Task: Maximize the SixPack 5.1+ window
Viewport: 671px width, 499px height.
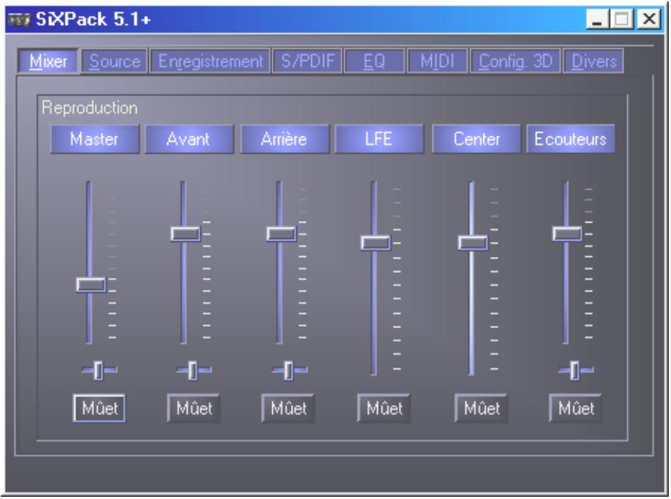Action: point(621,19)
